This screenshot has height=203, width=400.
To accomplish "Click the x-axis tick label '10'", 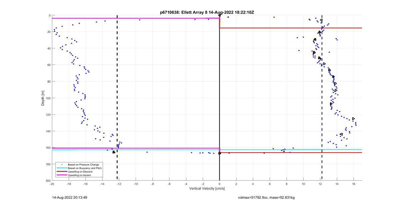I will (x=303, y=184).
